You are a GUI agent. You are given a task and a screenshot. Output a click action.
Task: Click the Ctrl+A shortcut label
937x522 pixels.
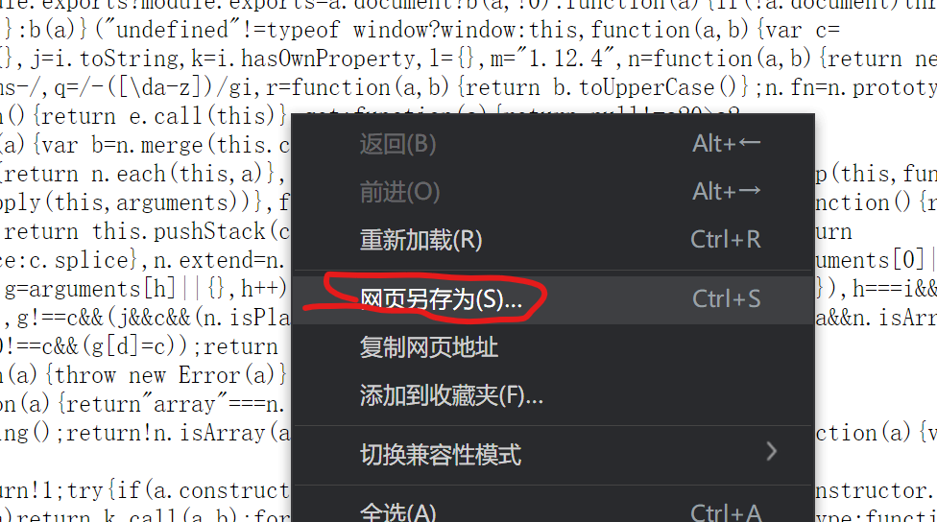pos(726,512)
